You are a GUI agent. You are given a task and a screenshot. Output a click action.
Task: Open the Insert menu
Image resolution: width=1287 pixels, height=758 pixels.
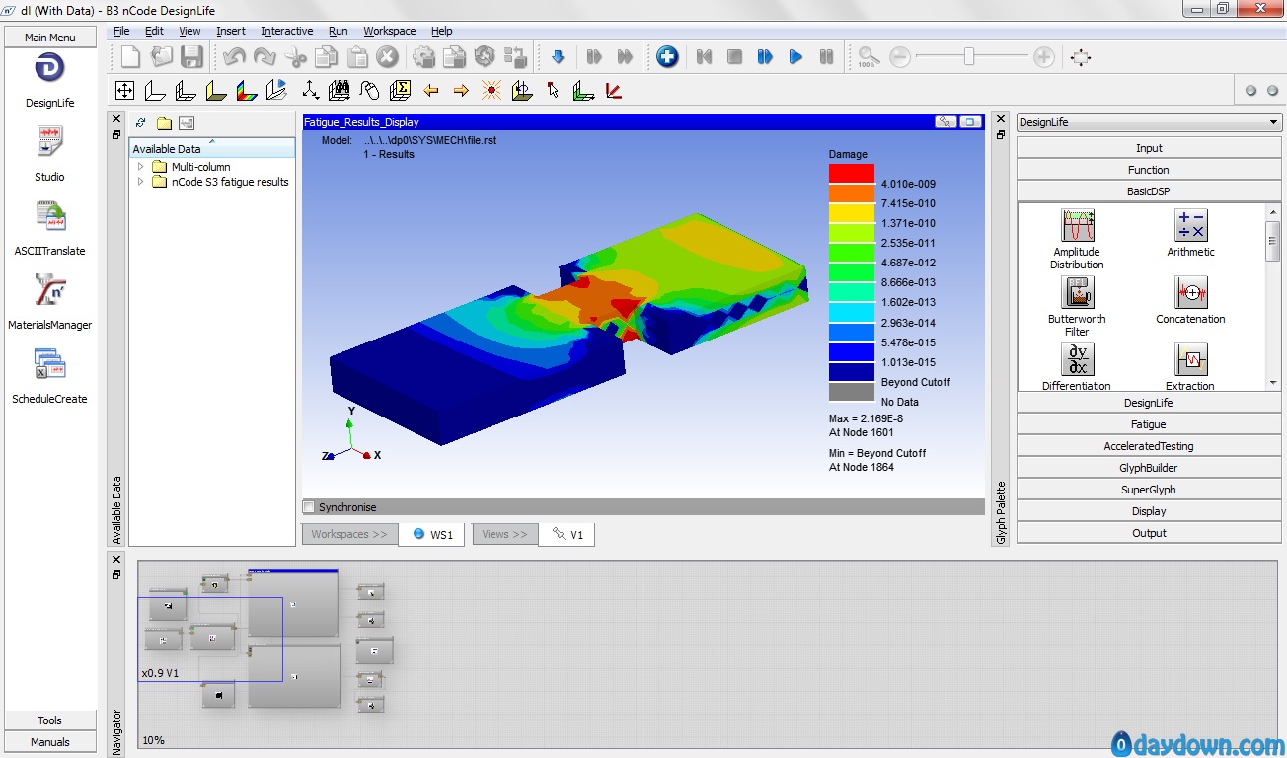231,31
